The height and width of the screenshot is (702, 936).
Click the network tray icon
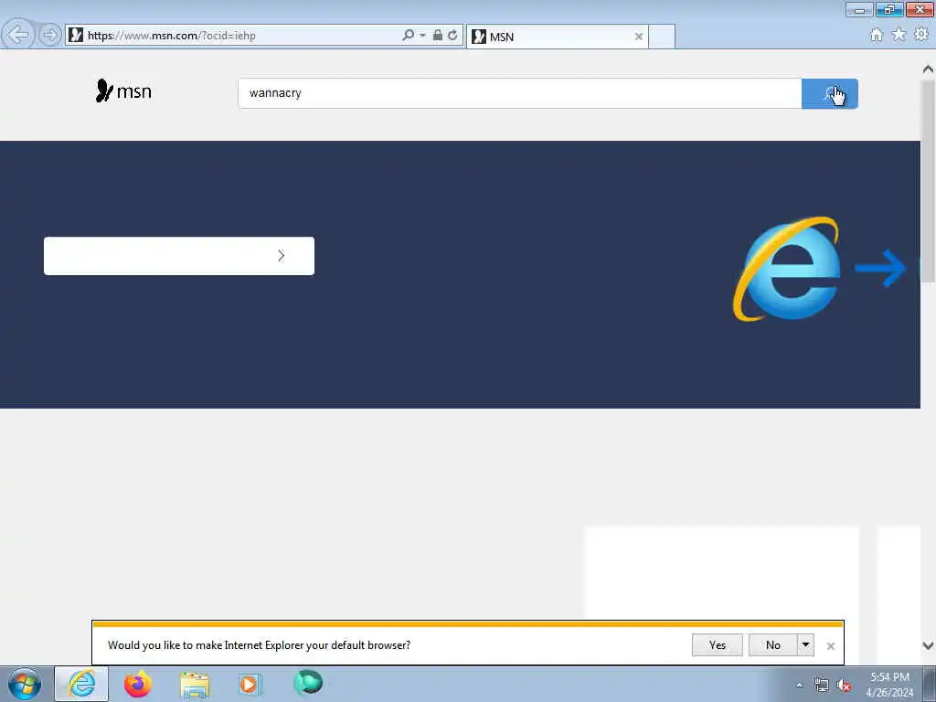pyautogui.click(x=822, y=686)
